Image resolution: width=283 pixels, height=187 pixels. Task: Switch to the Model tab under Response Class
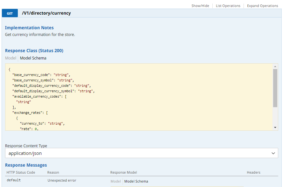point(11,58)
